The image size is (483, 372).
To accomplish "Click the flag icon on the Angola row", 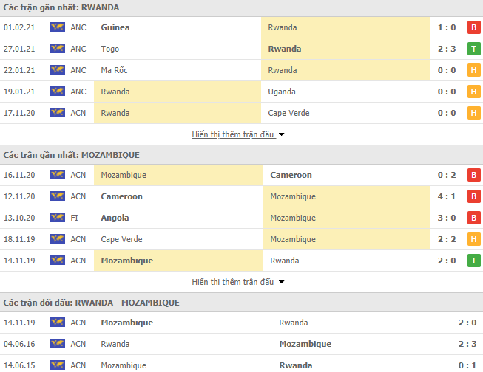I will [58, 218].
